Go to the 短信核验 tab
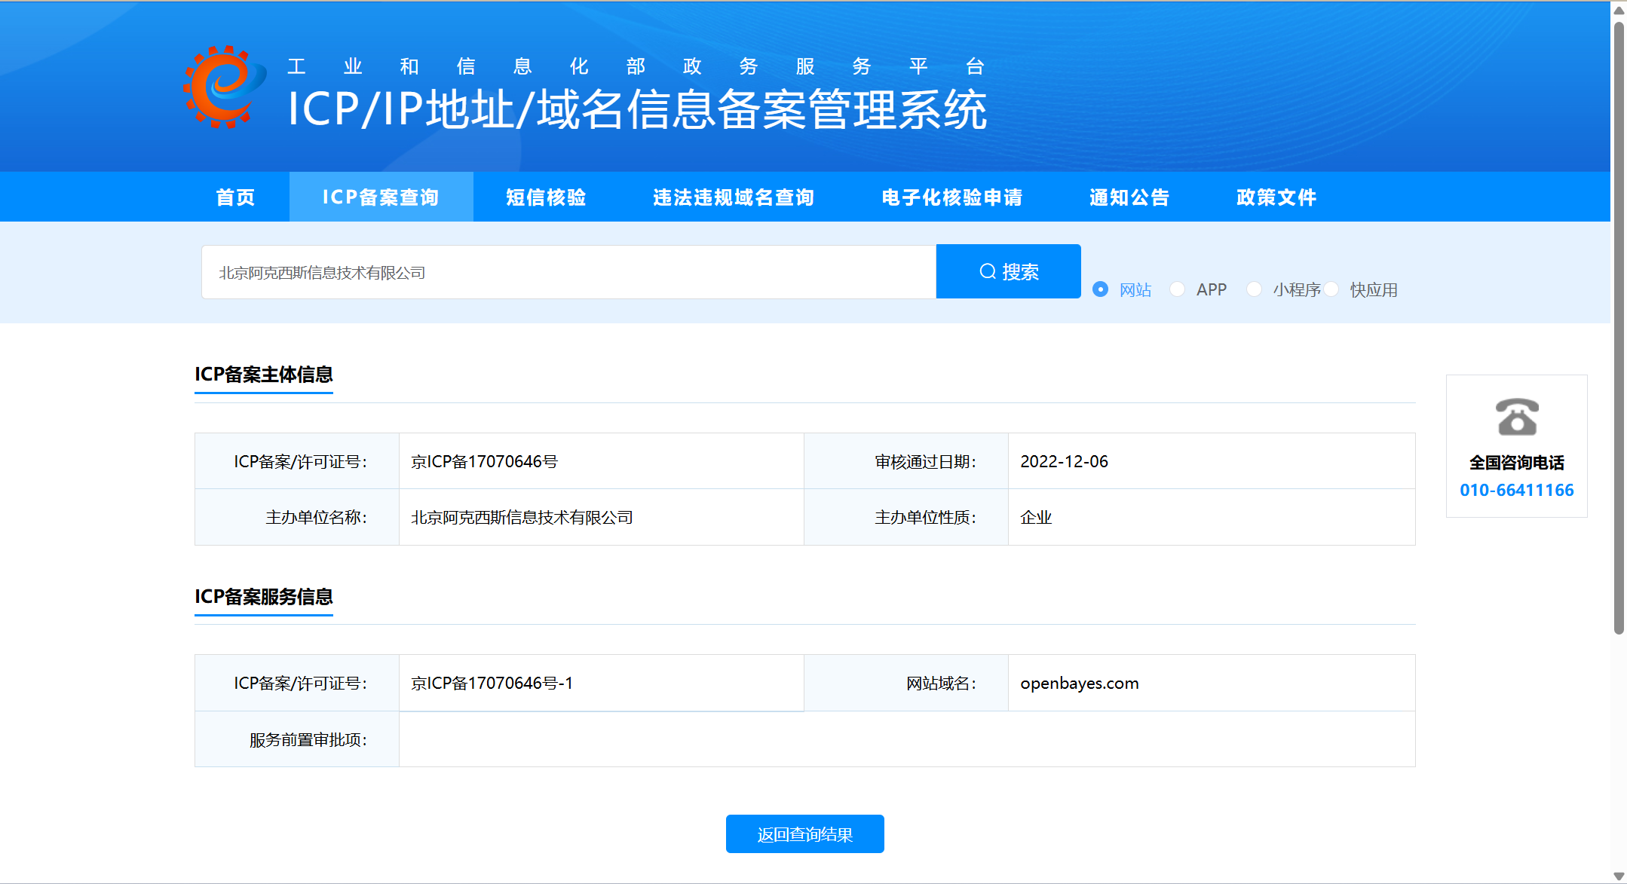The width and height of the screenshot is (1627, 884). (x=546, y=197)
